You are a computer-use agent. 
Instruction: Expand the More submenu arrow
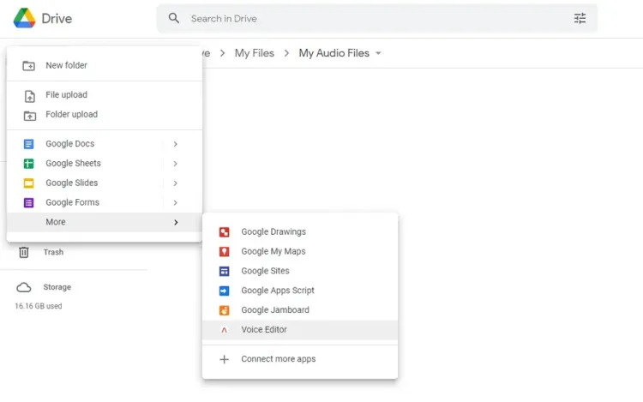176,222
